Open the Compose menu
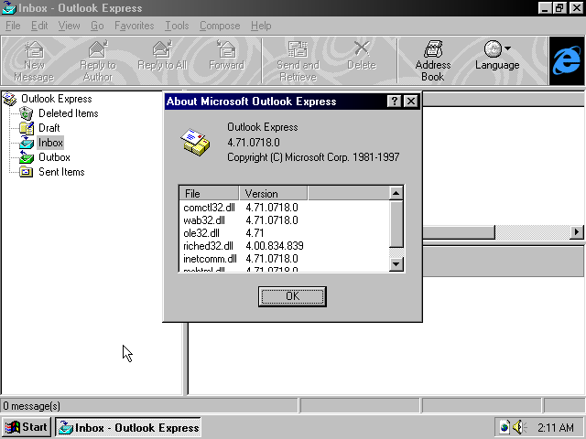Screen dimensions: 586x439 pyautogui.click(x=220, y=26)
